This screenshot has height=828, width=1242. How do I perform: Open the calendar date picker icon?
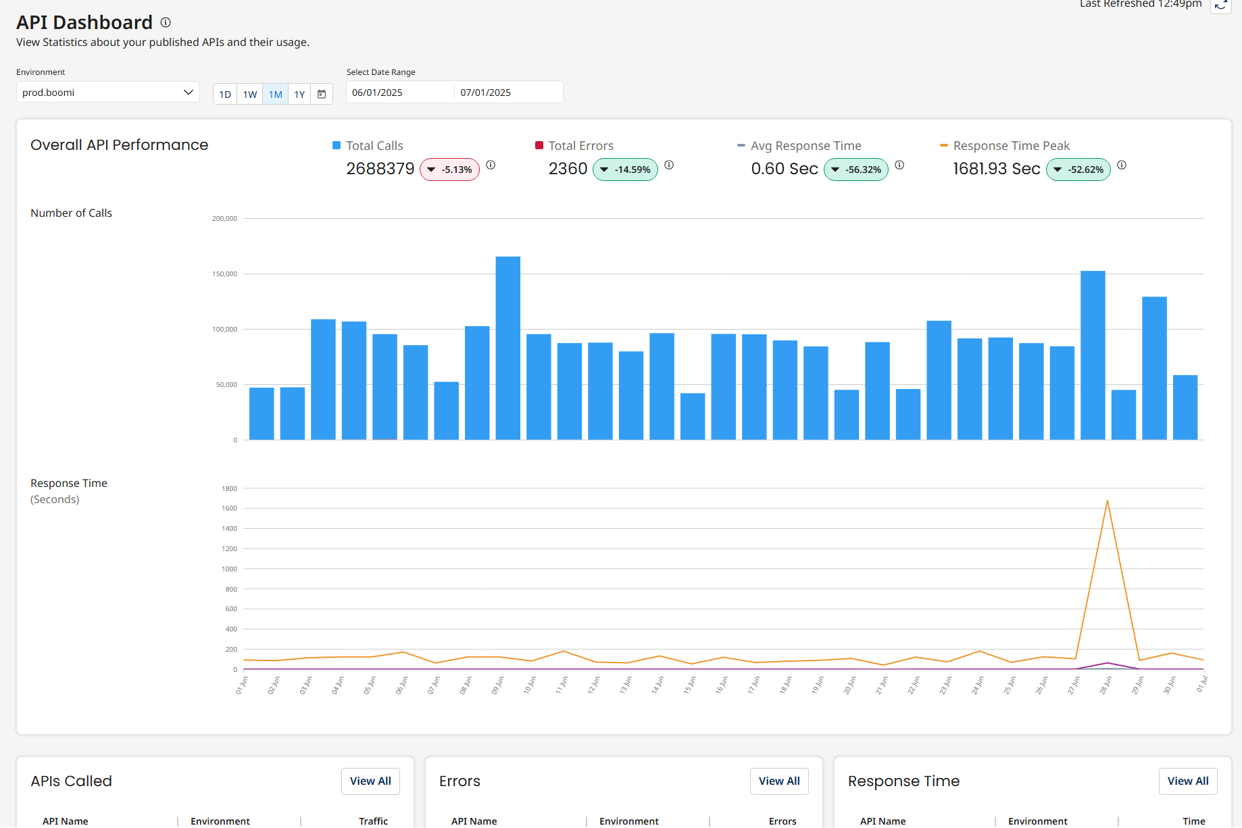coord(322,94)
